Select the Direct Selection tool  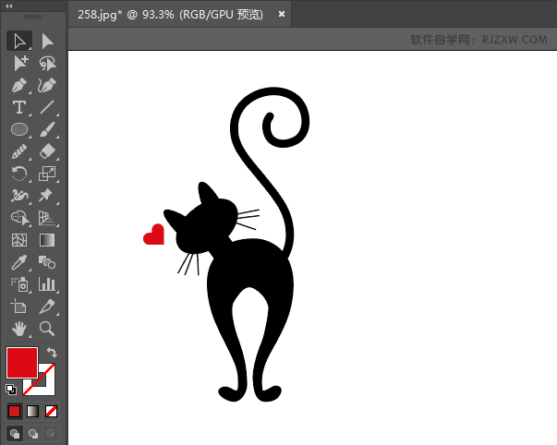pos(47,41)
